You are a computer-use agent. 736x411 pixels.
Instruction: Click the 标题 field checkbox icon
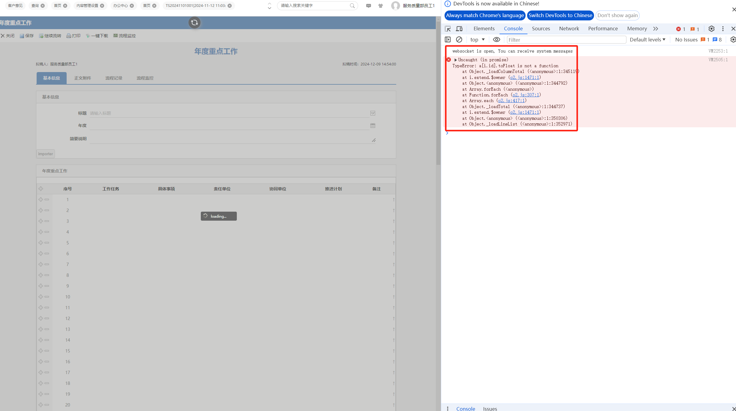[x=373, y=113]
